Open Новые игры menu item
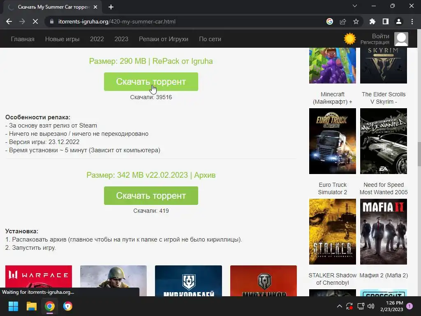 point(62,39)
